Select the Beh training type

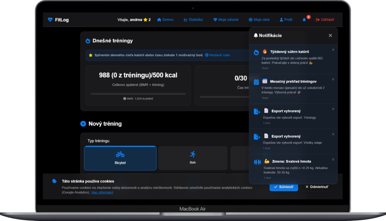193,158
